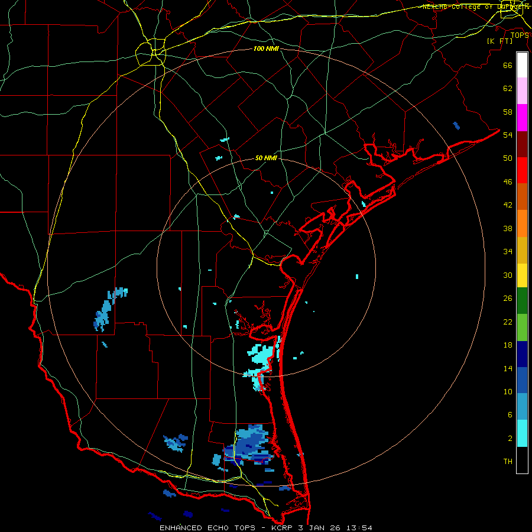532x532 pixels.
Task: Pick the gold legend swatch
Action: (522, 250)
